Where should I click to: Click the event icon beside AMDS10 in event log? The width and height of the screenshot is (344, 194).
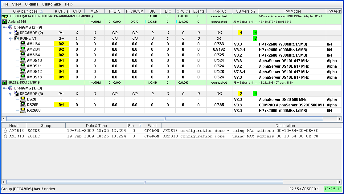[x=6, y=136]
